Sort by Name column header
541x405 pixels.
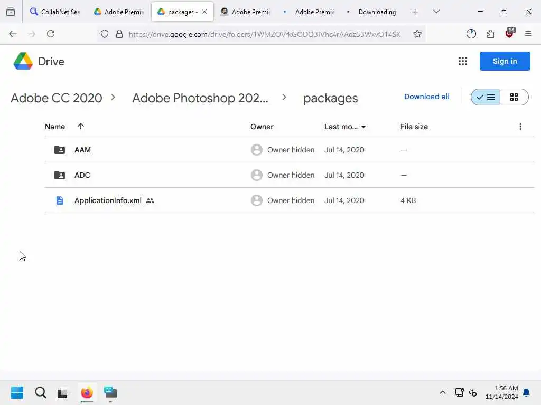(55, 127)
